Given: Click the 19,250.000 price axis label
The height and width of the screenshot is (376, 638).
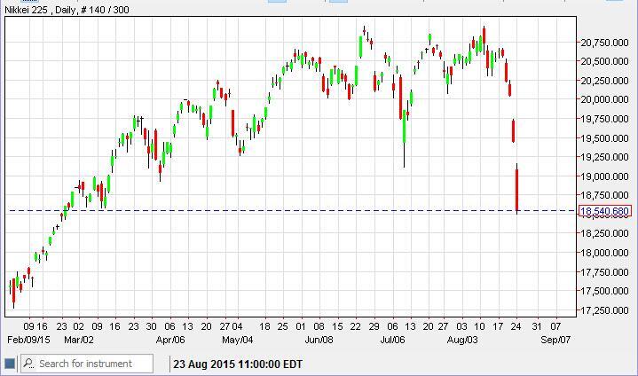Looking at the screenshot, I should click(x=604, y=157).
